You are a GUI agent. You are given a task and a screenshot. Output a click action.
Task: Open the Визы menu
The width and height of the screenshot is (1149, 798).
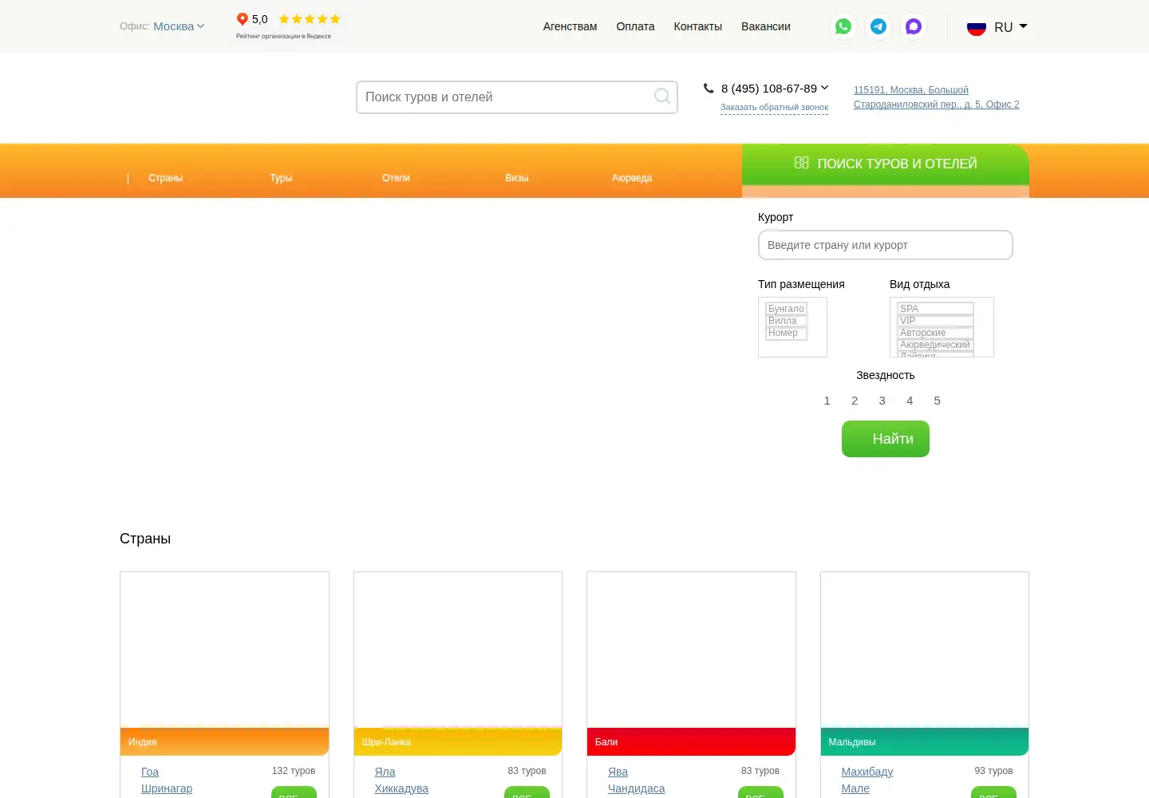(517, 178)
